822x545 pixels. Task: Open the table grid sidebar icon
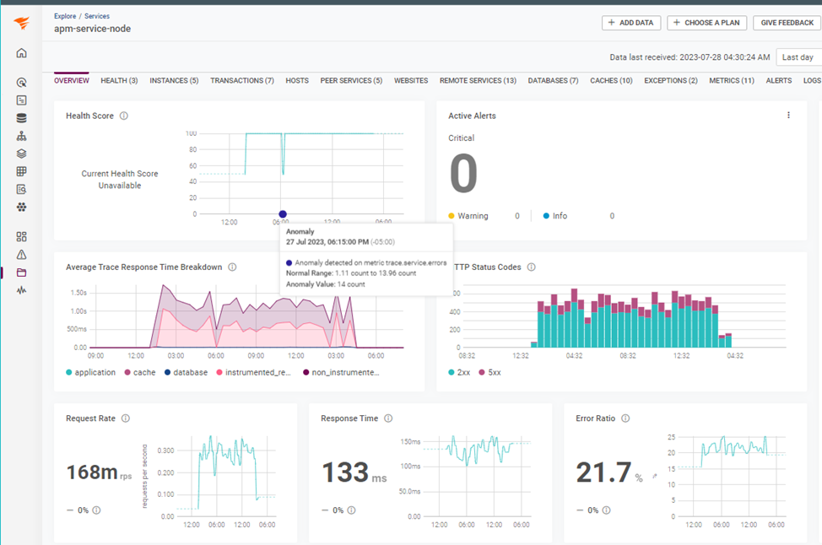21,171
